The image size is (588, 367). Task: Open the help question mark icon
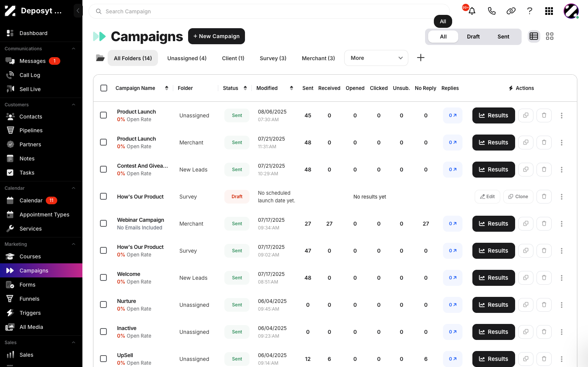[x=530, y=11]
